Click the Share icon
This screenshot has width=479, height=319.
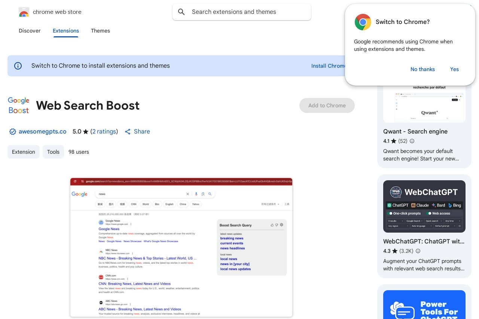(128, 132)
